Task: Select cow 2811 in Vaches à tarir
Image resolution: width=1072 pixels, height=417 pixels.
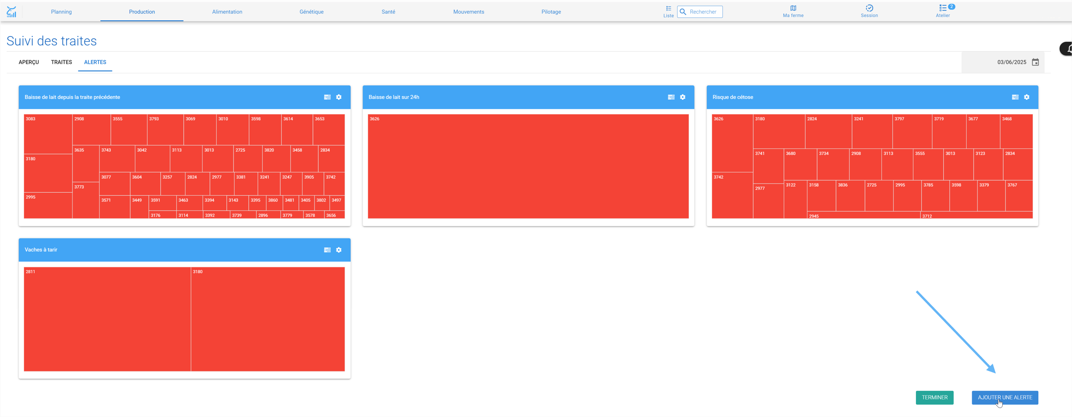Action: click(x=107, y=319)
